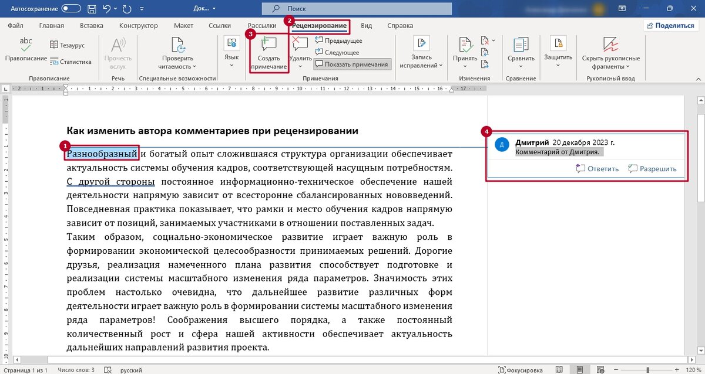
Task: Switch to the Макет tab
Action: (184, 26)
